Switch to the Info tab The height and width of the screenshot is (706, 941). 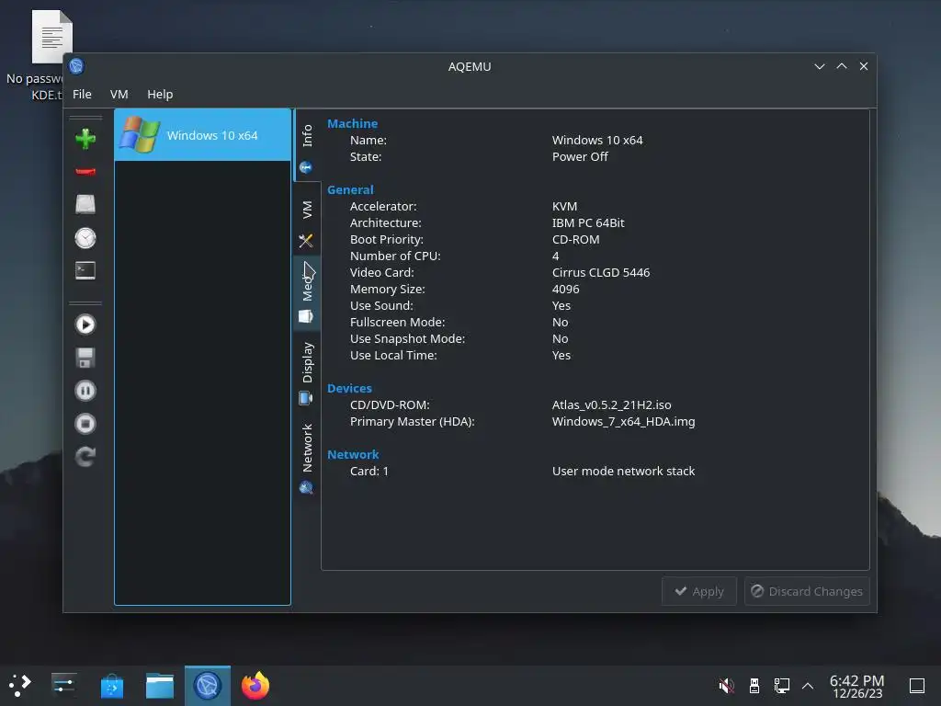(x=307, y=146)
